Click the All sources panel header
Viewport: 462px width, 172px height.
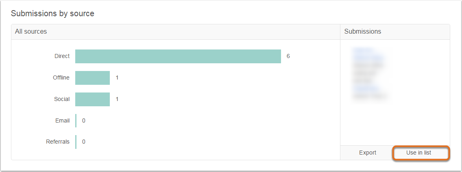coord(176,32)
